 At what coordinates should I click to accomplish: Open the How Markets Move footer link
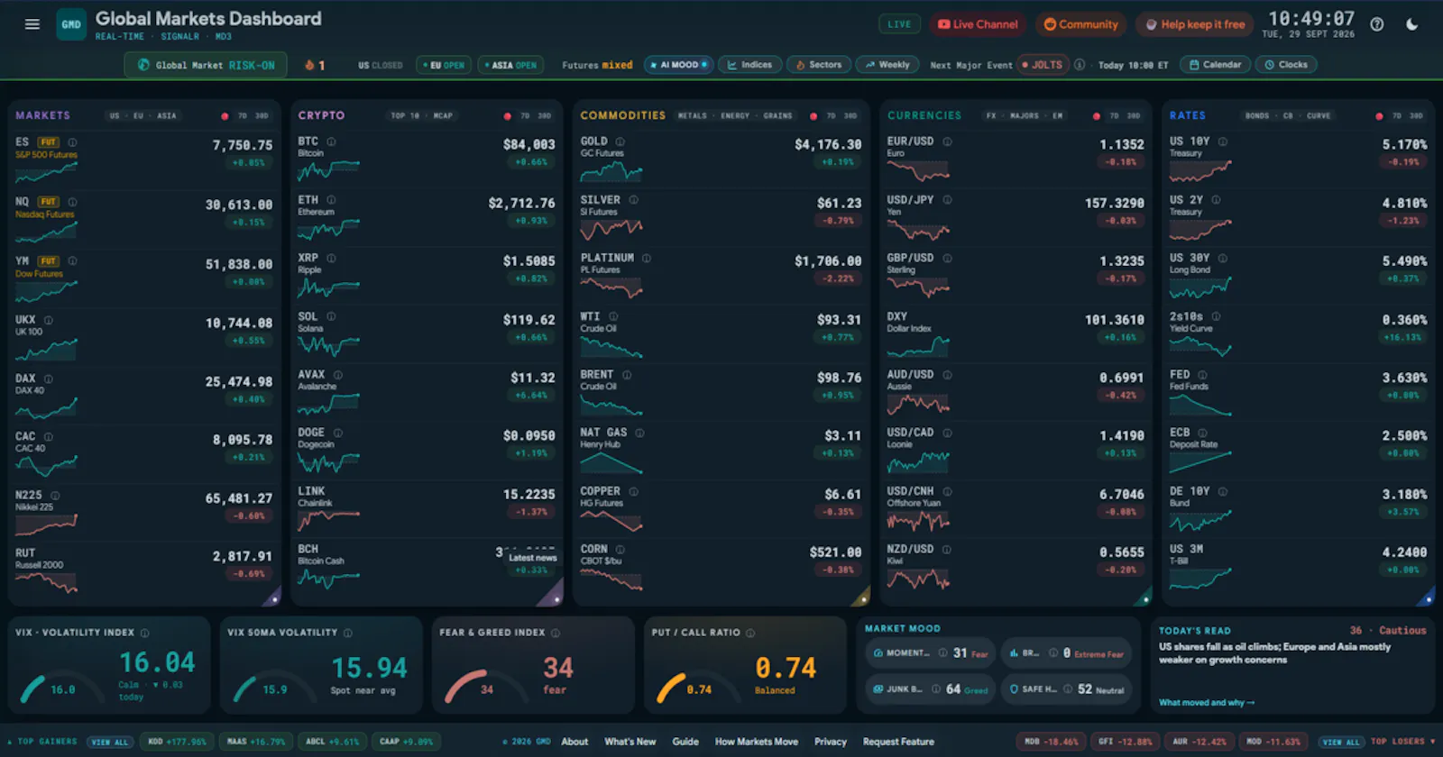pyautogui.click(x=757, y=742)
